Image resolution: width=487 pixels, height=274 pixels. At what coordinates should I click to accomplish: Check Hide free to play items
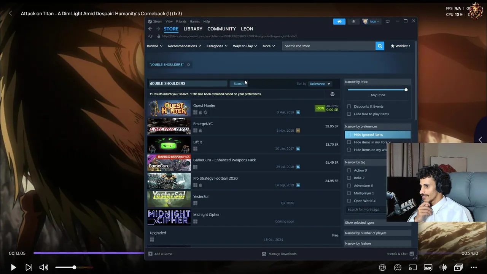(349, 114)
